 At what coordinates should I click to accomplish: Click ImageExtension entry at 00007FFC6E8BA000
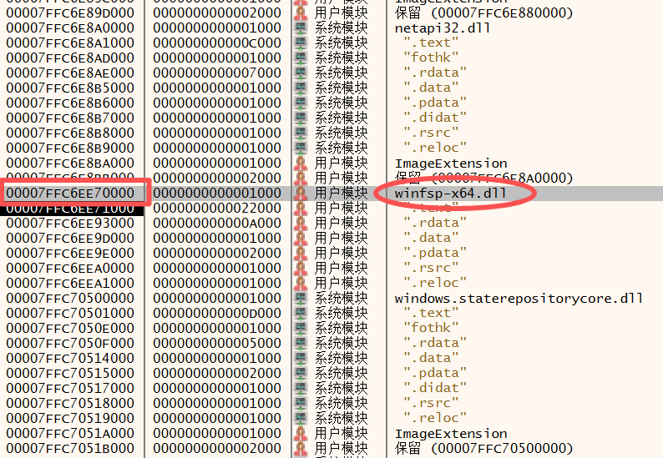(x=451, y=163)
